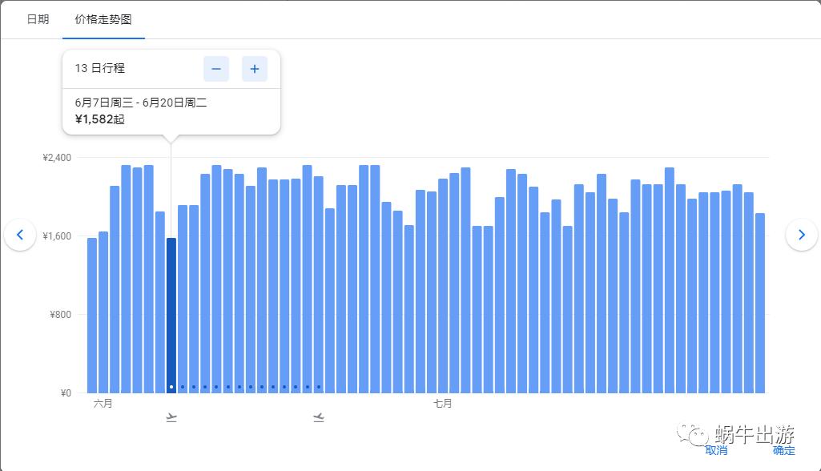Select the 价格走势图 tab

[101, 18]
